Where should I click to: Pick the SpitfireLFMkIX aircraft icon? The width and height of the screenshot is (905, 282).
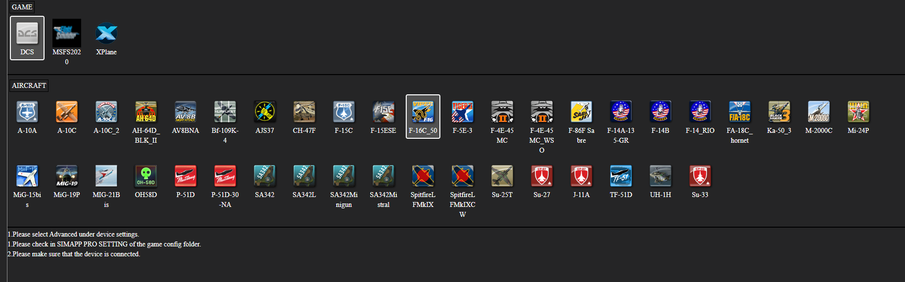[x=423, y=176]
